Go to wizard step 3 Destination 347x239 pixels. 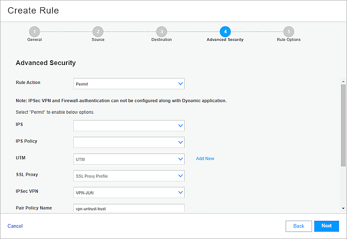click(161, 32)
